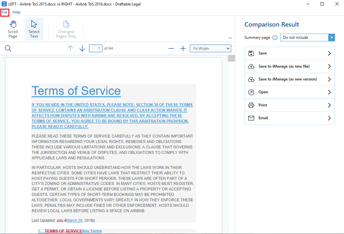Close the Draftable Legal window
This screenshot has height=234, width=344.
pos(337,4)
